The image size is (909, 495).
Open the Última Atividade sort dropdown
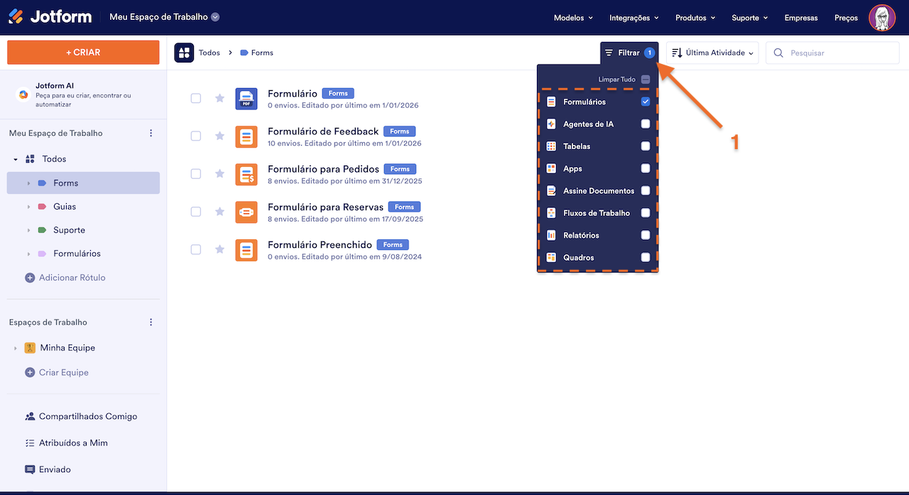point(712,53)
